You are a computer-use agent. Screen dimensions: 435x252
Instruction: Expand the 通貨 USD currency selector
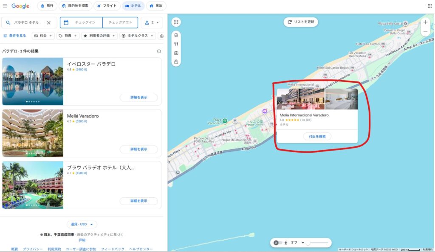[x=82, y=224]
